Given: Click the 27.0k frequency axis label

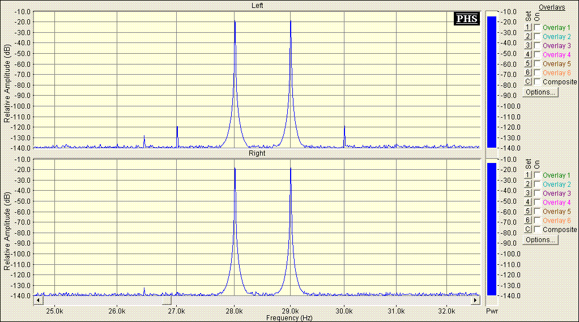Looking at the screenshot, I should tap(176, 311).
